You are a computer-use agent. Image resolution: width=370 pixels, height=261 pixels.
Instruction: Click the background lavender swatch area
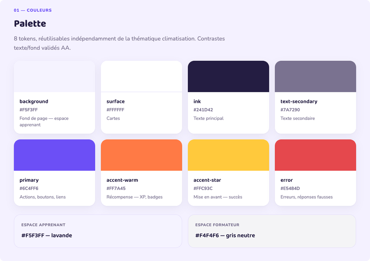click(x=55, y=76)
